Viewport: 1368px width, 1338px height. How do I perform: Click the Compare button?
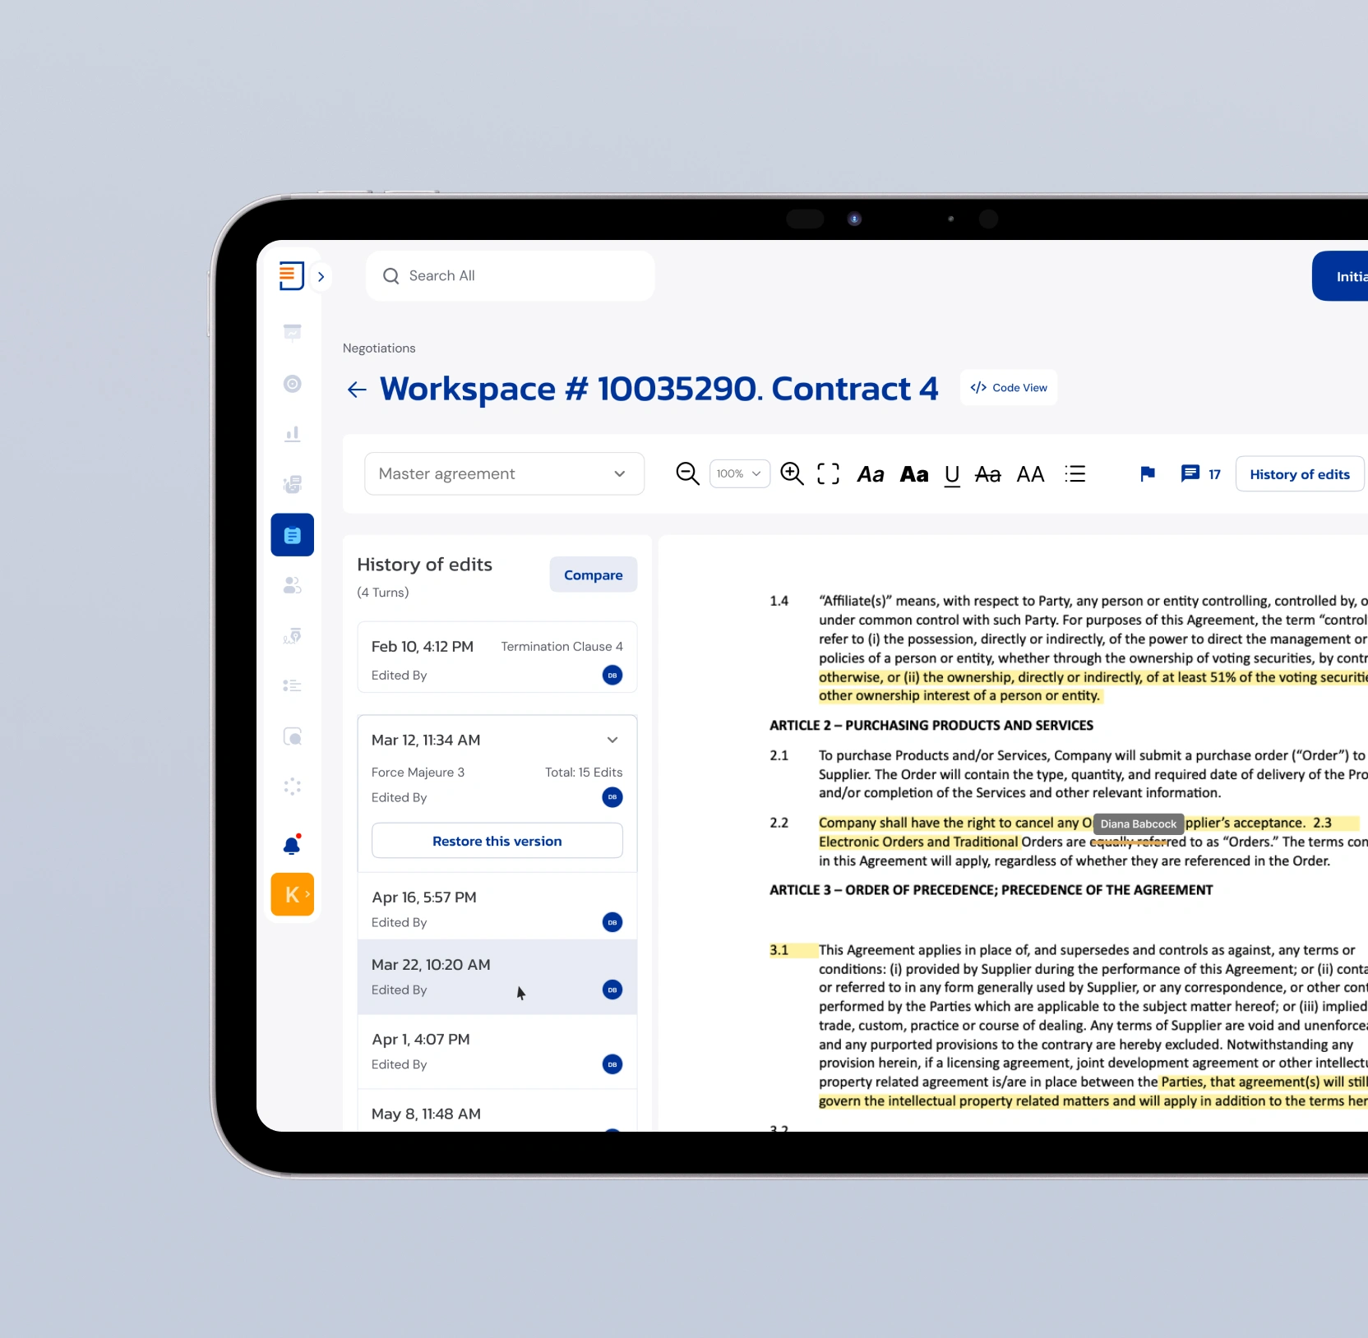(594, 575)
